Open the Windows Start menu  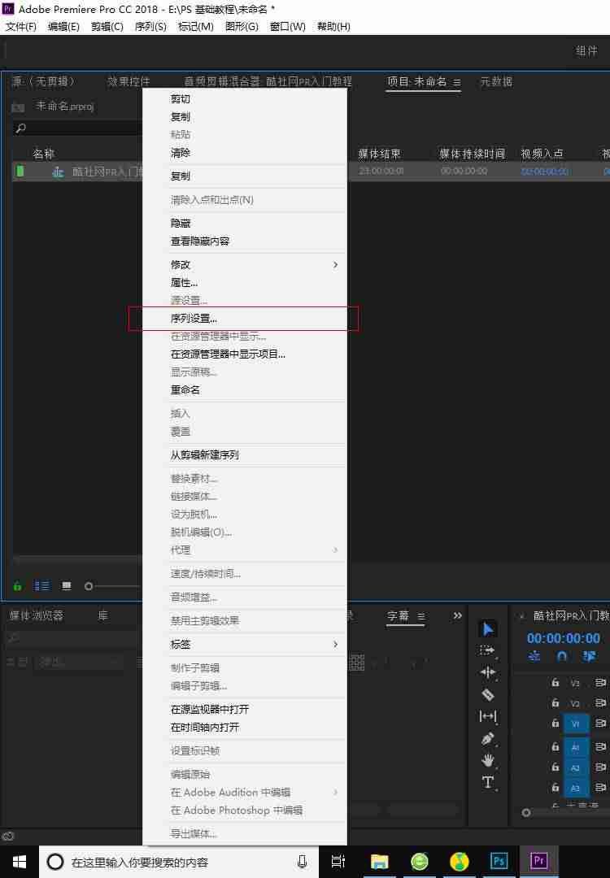pyautogui.click(x=19, y=862)
